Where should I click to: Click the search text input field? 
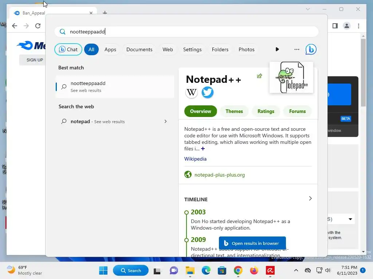coord(186,32)
